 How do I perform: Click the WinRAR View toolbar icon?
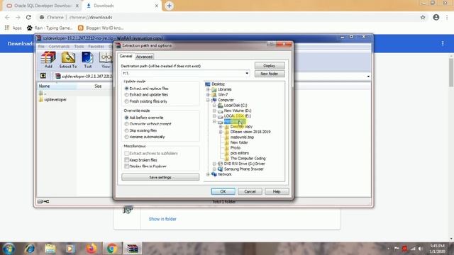click(106, 59)
